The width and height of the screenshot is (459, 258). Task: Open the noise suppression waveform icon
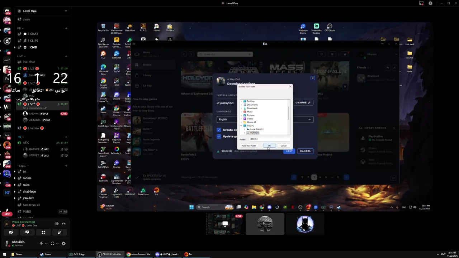click(56, 224)
